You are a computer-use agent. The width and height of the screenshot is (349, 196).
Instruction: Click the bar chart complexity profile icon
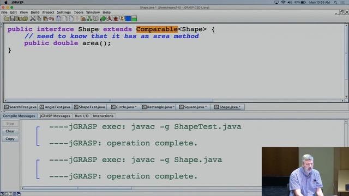click(83, 19)
